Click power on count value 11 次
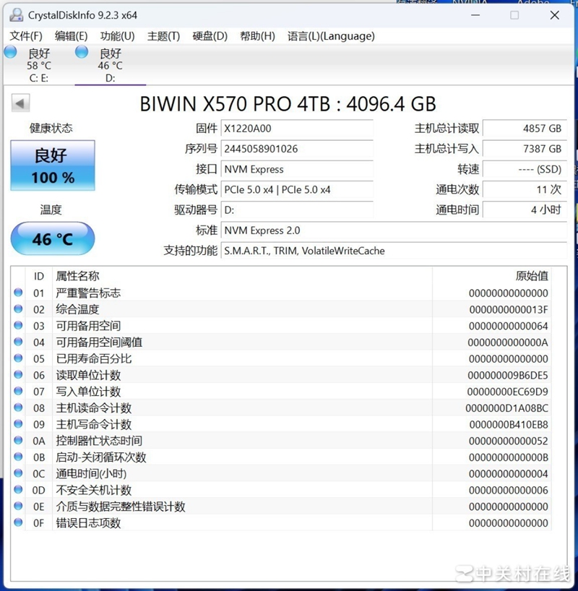The image size is (578, 591). click(525, 189)
